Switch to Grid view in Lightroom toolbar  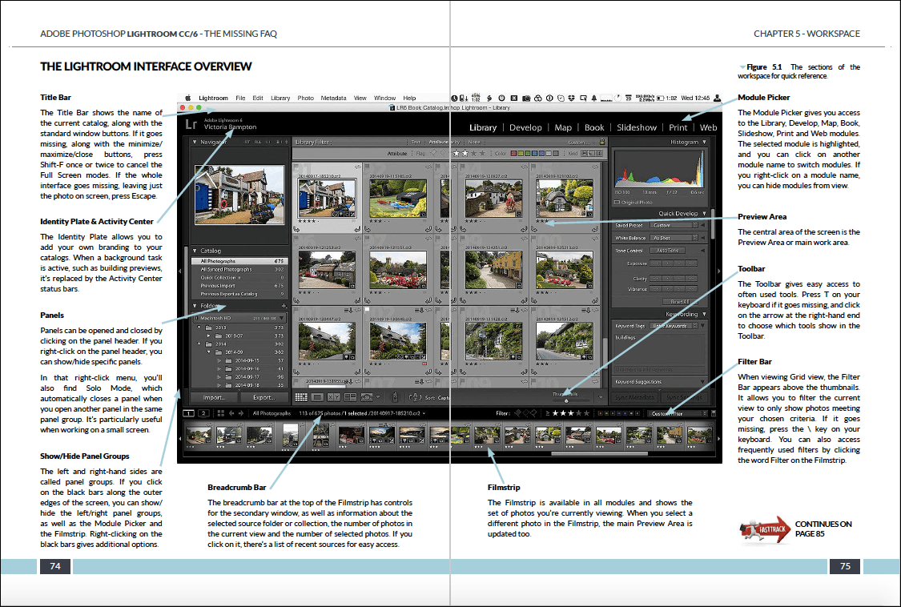[x=301, y=397]
